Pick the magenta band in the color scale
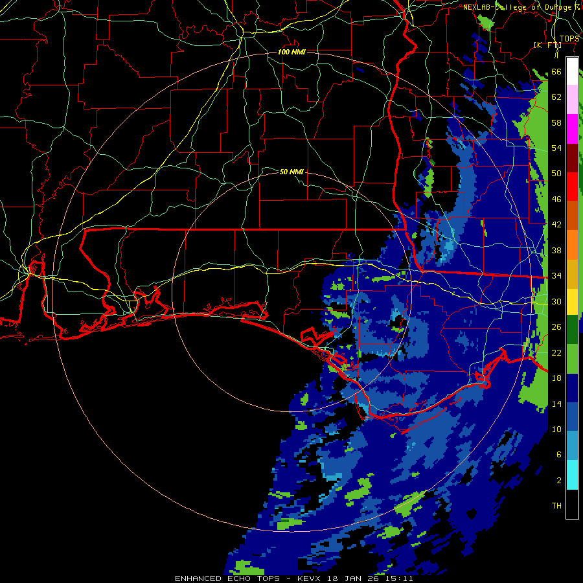Viewport: 583px width, 583px height. (x=572, y=129)
